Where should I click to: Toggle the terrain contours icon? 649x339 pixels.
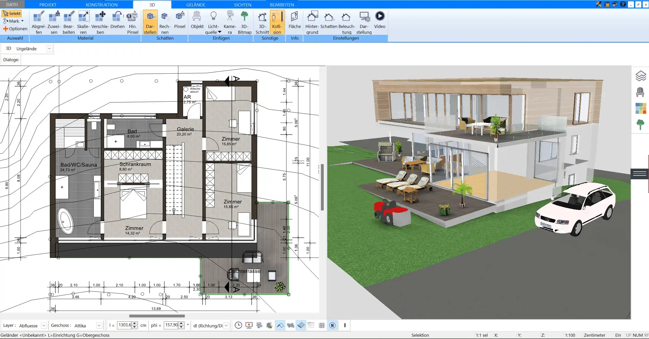(x=311, y=325)
